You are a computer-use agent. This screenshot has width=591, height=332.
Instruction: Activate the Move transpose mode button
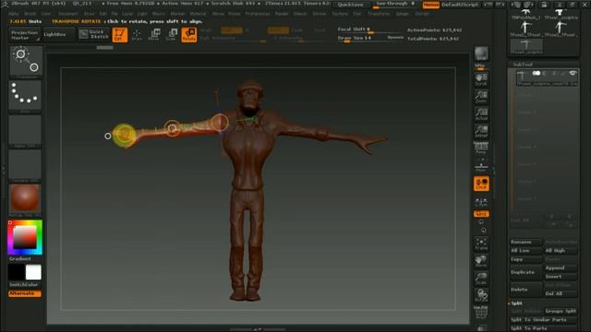coord(154,35)
